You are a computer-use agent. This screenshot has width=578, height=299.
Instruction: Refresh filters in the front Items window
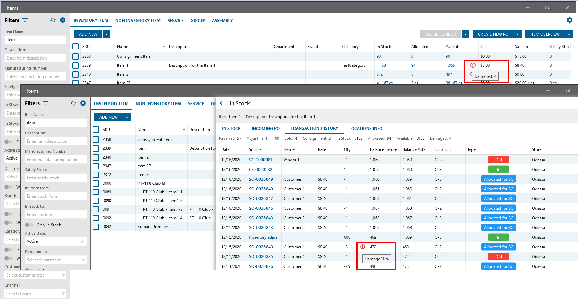point(73,103)
